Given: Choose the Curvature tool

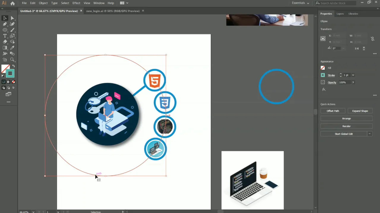Looking at the screenshot, I should [x=12, y=24].
